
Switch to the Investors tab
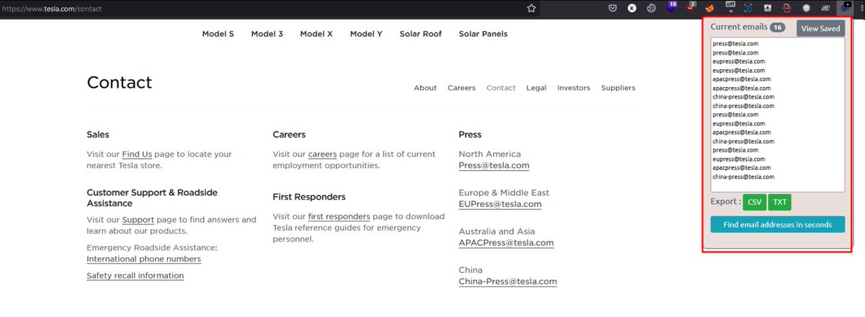pyautogui.click(x=574, y=88)
